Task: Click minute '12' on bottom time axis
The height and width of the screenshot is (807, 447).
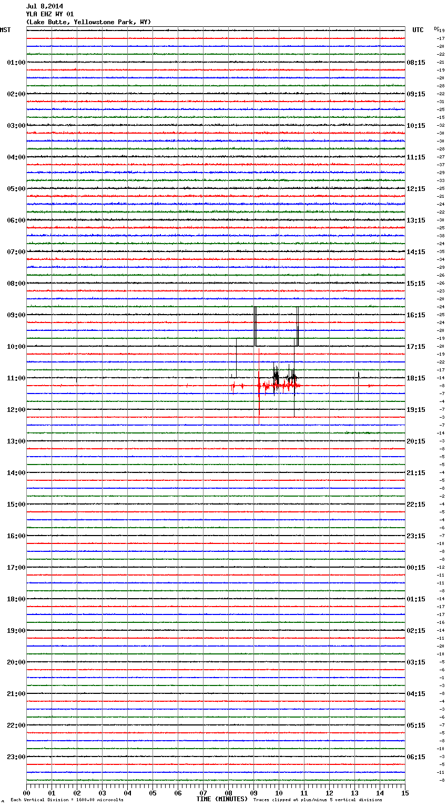Action: point(329,793)
